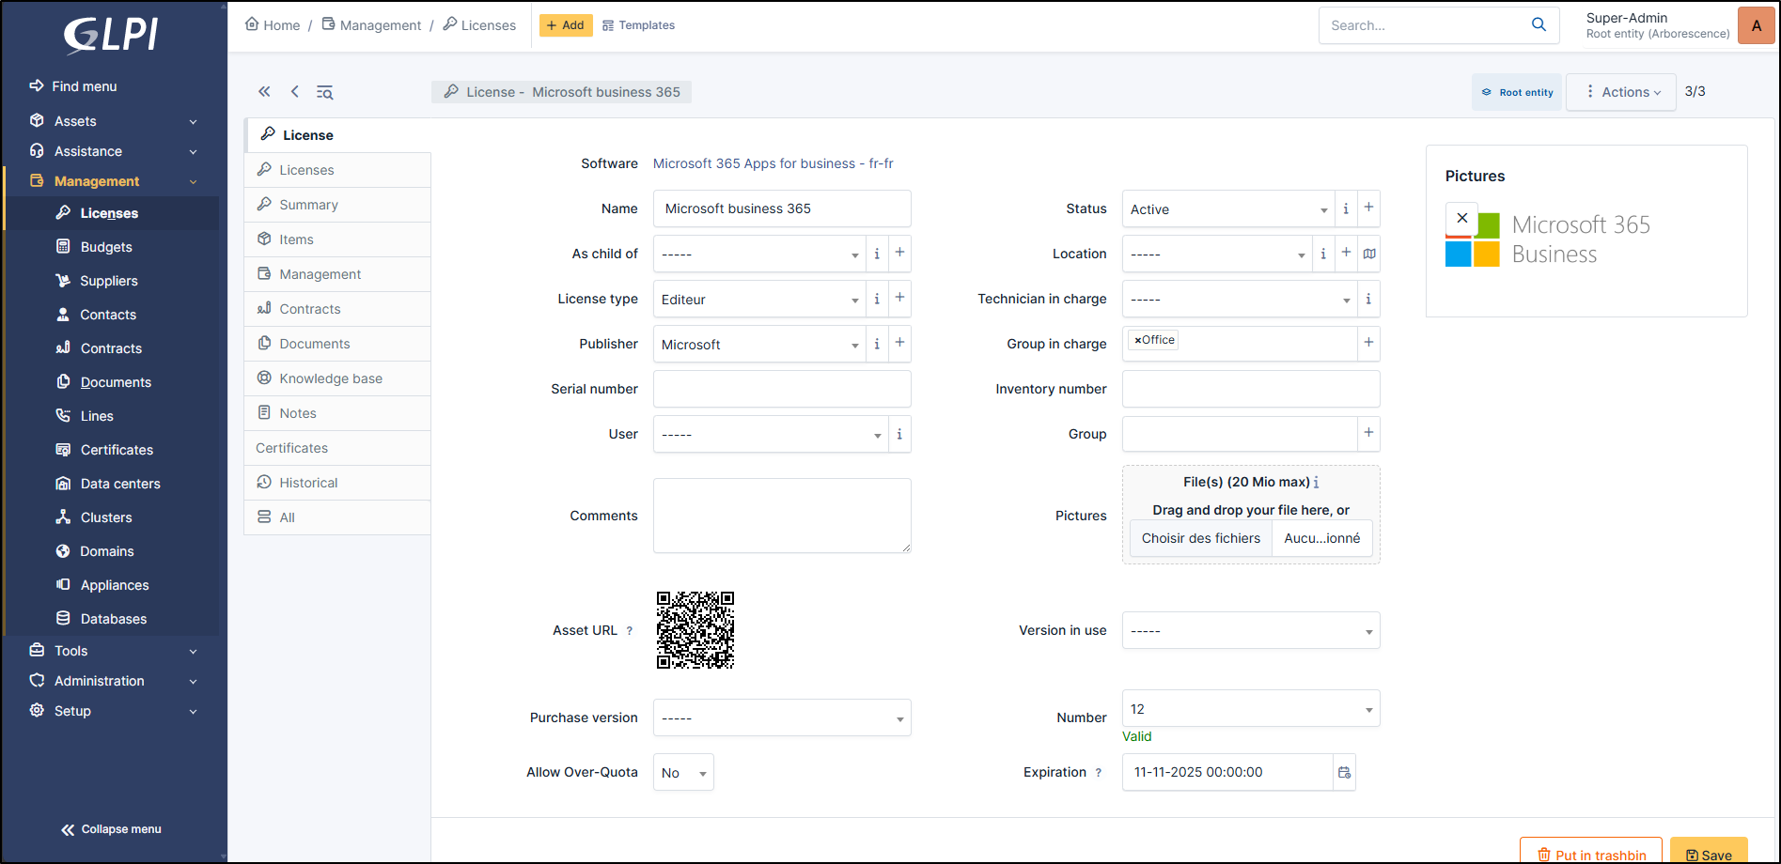Click into the Comments text area

[782, 516]
